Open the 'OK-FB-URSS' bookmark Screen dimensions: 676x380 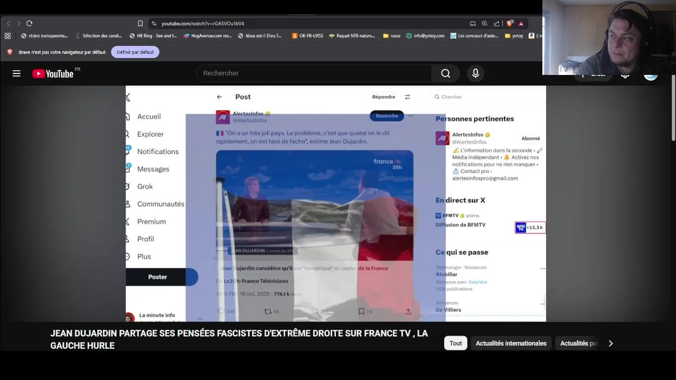[307, 36]
